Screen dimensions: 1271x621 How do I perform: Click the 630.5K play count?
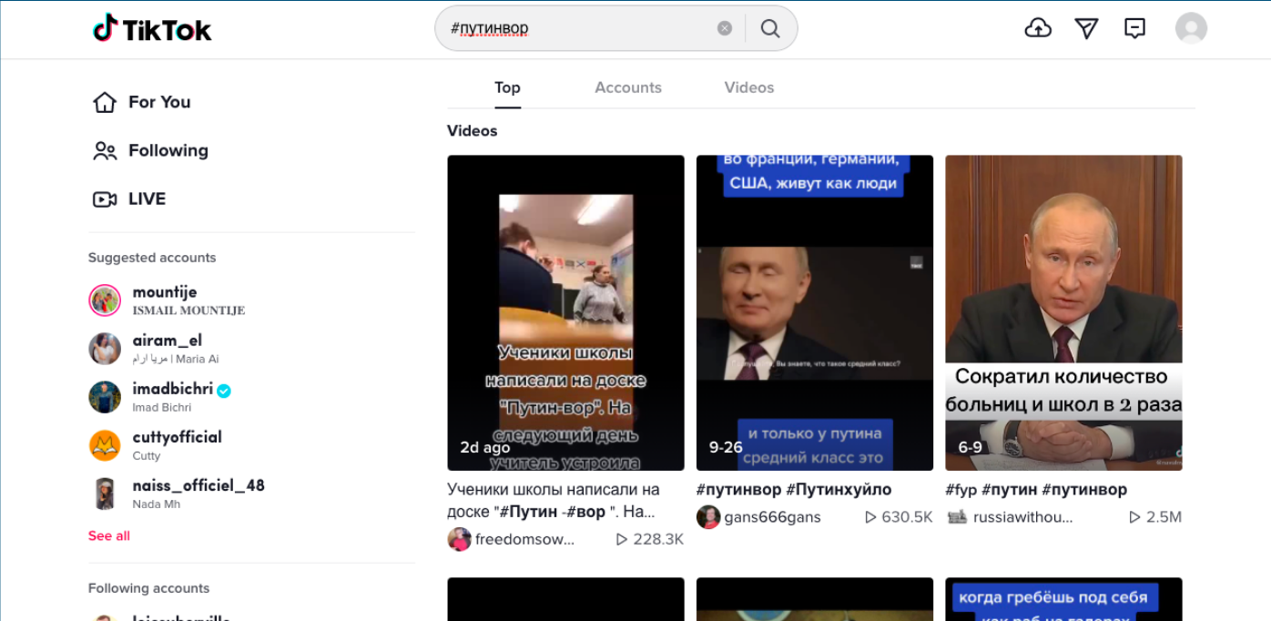[x=899, y=517]
